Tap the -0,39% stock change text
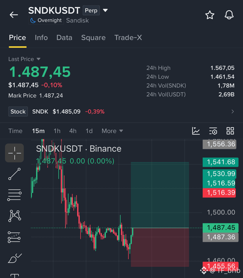The image size is (243, 278). tap(95, 112)
